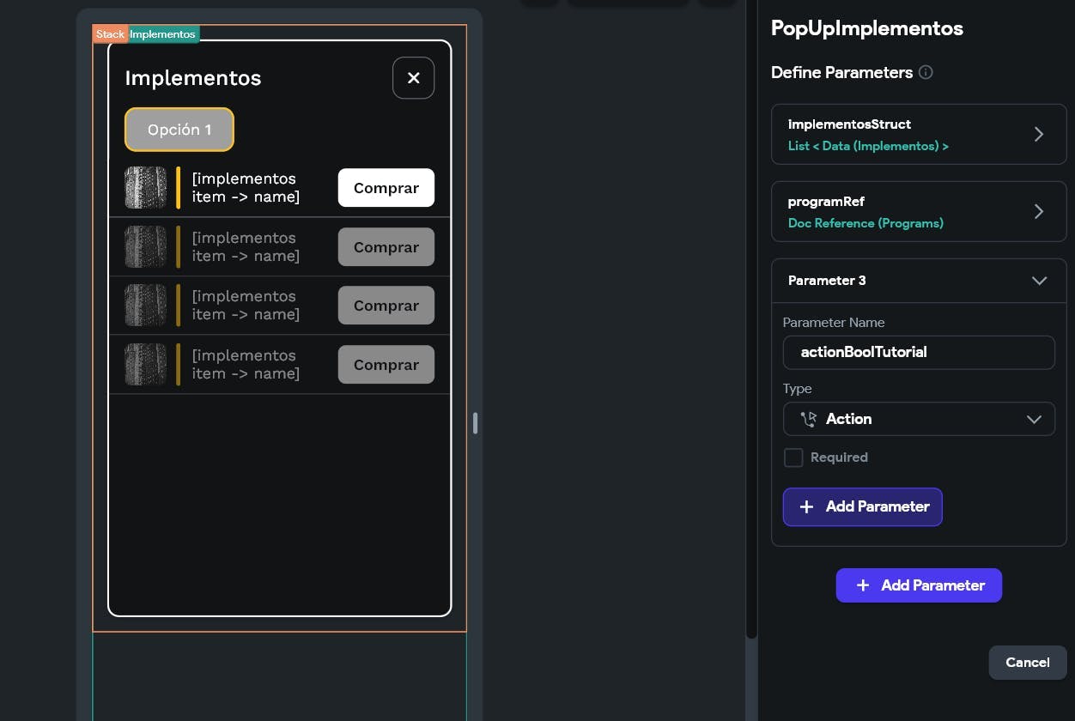Viewport: 1075px width, 721px height.
Task: Click the first implementos item thumbnail image
Action: (x=145, y=187)
